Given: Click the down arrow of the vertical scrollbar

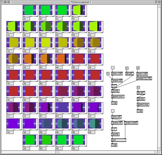Looking at the screenshot, I should (x=159, y=149).
